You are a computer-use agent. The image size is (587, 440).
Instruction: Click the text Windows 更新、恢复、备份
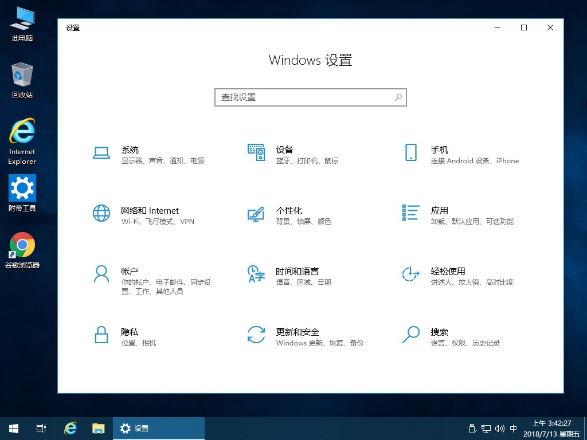click(x=320, y=343)
